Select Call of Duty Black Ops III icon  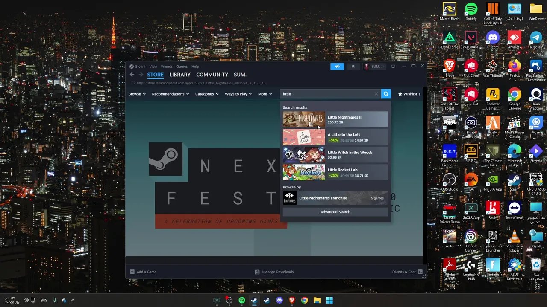(x=493, y=13)
